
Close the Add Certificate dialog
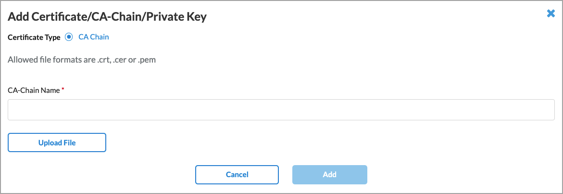[x=551, y=13]
